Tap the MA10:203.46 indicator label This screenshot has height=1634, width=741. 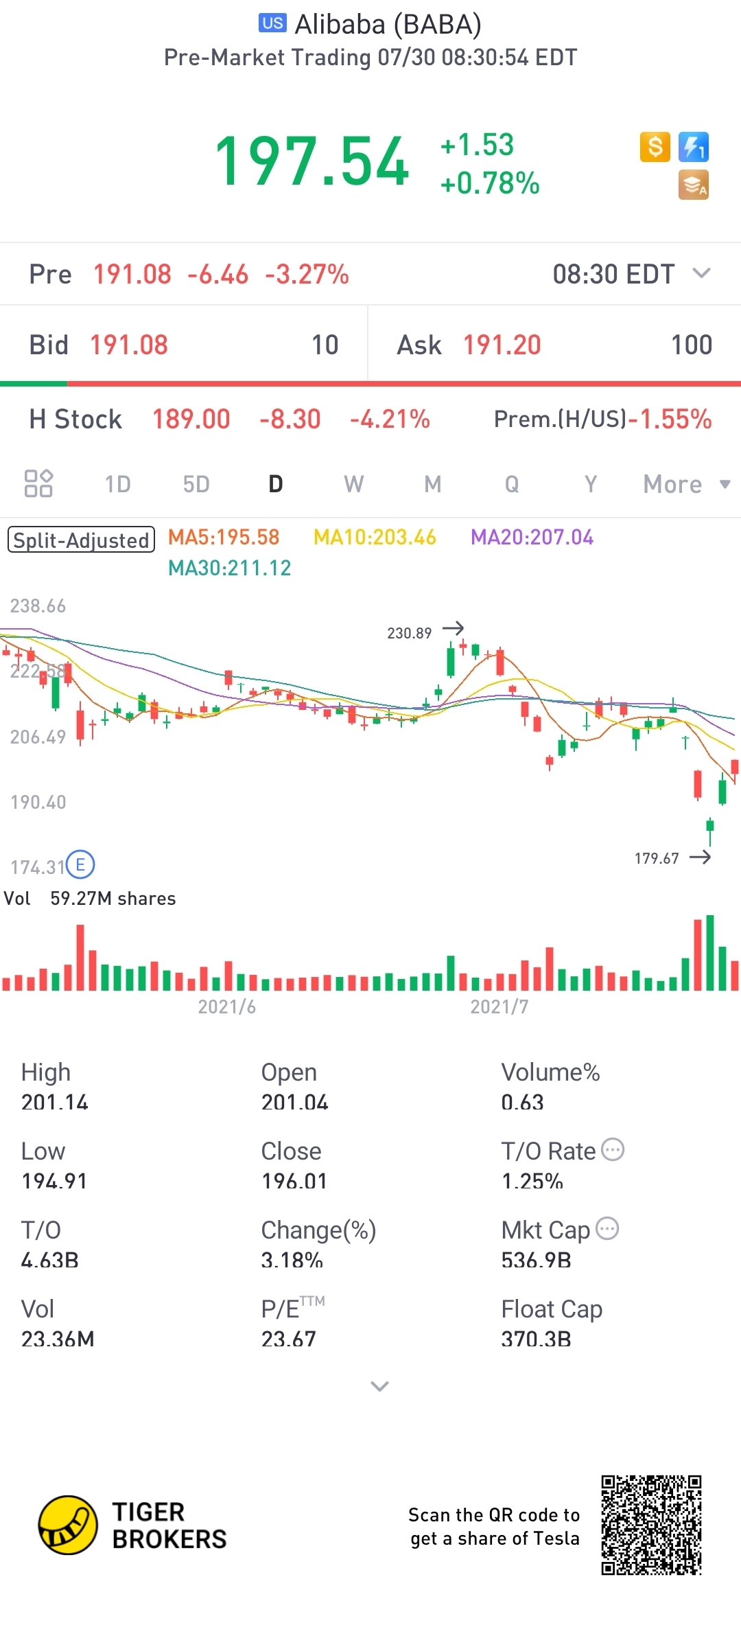click(x=375, y=537)
